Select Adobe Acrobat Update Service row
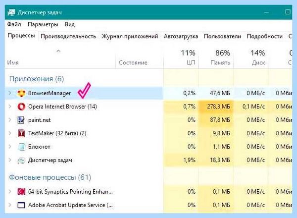 70,205
